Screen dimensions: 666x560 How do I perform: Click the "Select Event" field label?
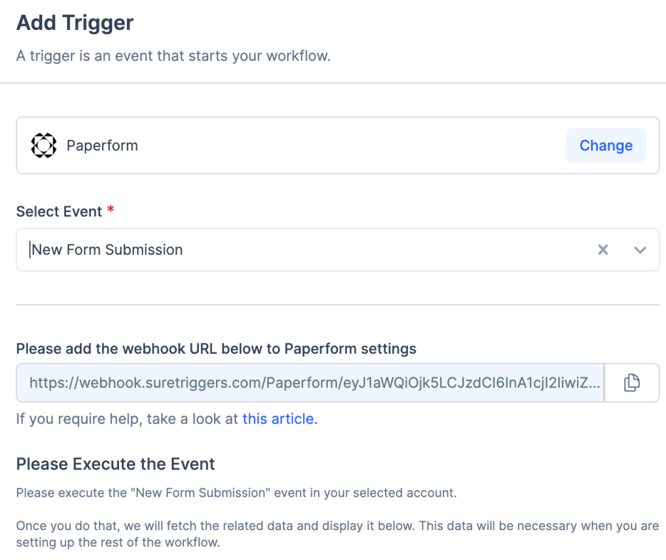pos(59,212)
